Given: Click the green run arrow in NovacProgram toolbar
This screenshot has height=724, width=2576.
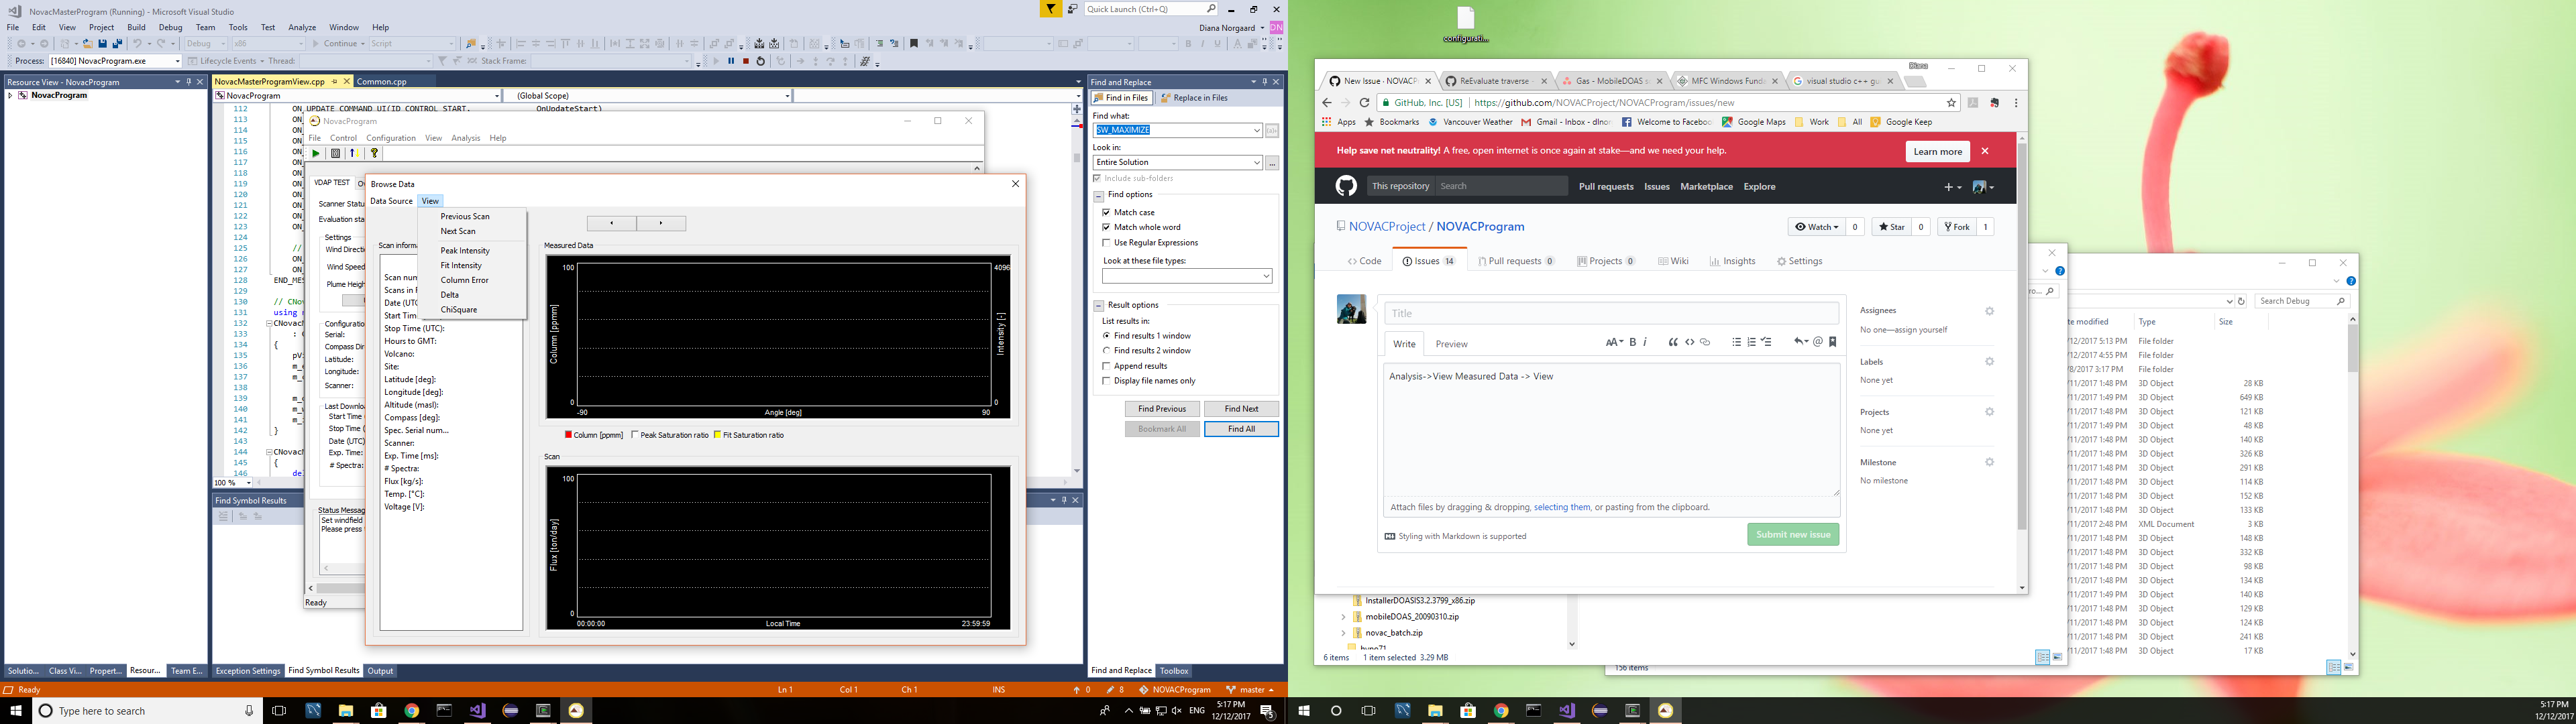Looking at the screenshot, I should click(x=316, y=153).
